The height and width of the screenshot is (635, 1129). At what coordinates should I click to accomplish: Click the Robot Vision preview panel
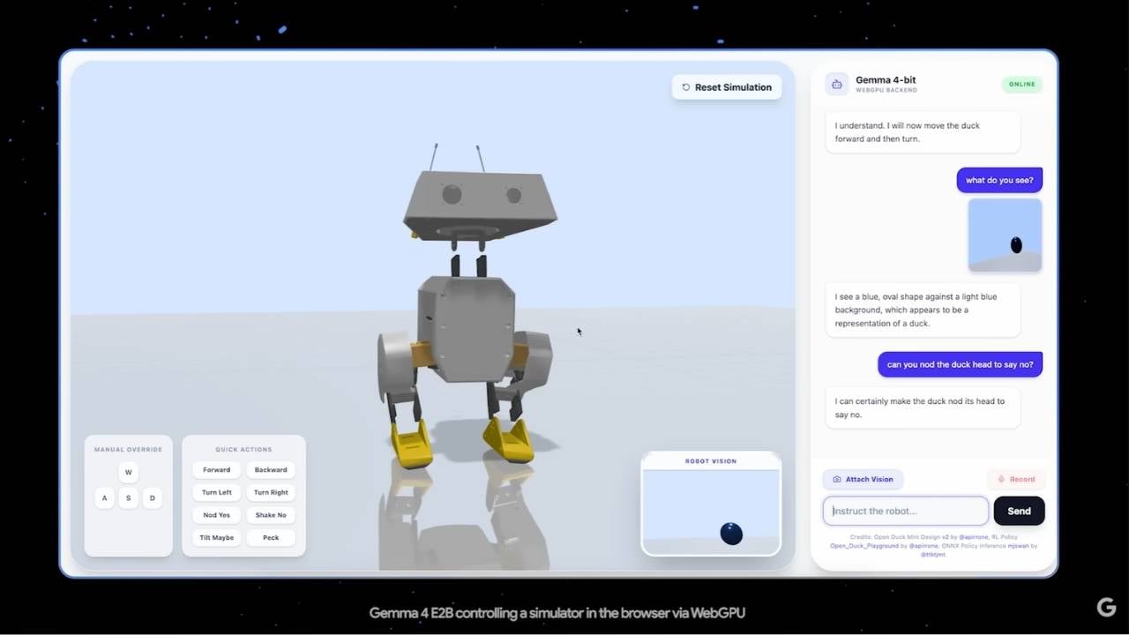[x=711, y=507]
